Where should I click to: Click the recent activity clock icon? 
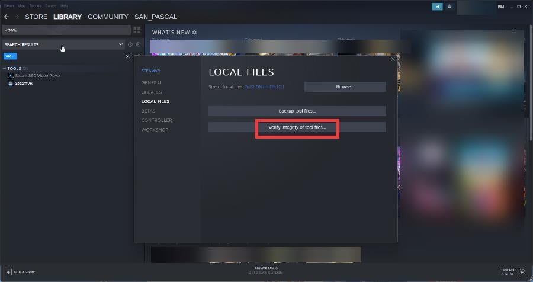(x=130, y=44)
